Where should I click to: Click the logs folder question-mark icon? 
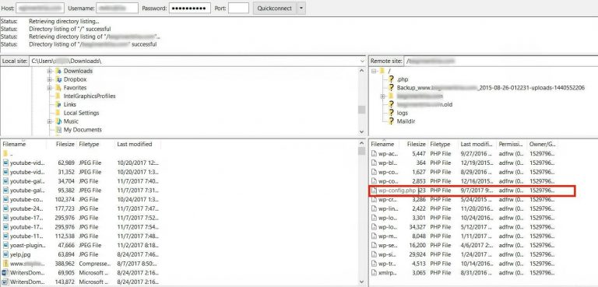pyautogui.click(x=391, y=113)
